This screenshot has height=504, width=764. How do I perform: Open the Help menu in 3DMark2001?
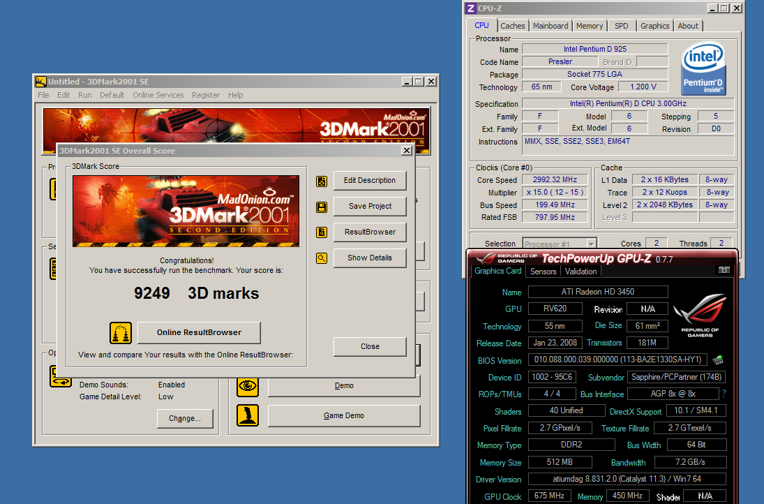point(235,95)
